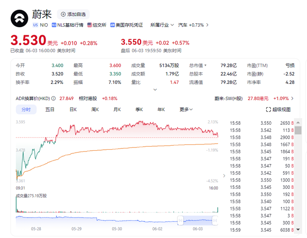The width and height of the screenshot is (307, 238).
Task: Click the 最低 value 3.350
Action: (115, 74)
